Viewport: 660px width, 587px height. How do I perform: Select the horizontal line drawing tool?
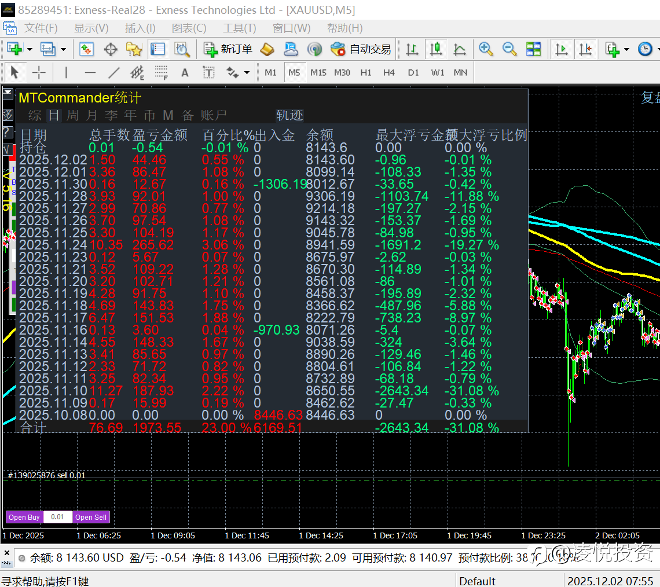click(x=90, y=73)
